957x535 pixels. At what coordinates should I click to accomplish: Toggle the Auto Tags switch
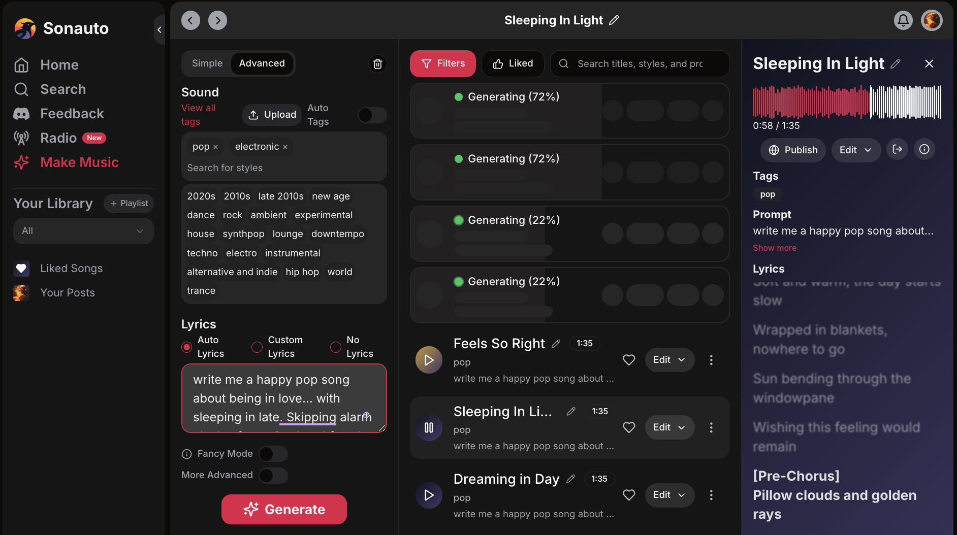[x=372, y=115]
